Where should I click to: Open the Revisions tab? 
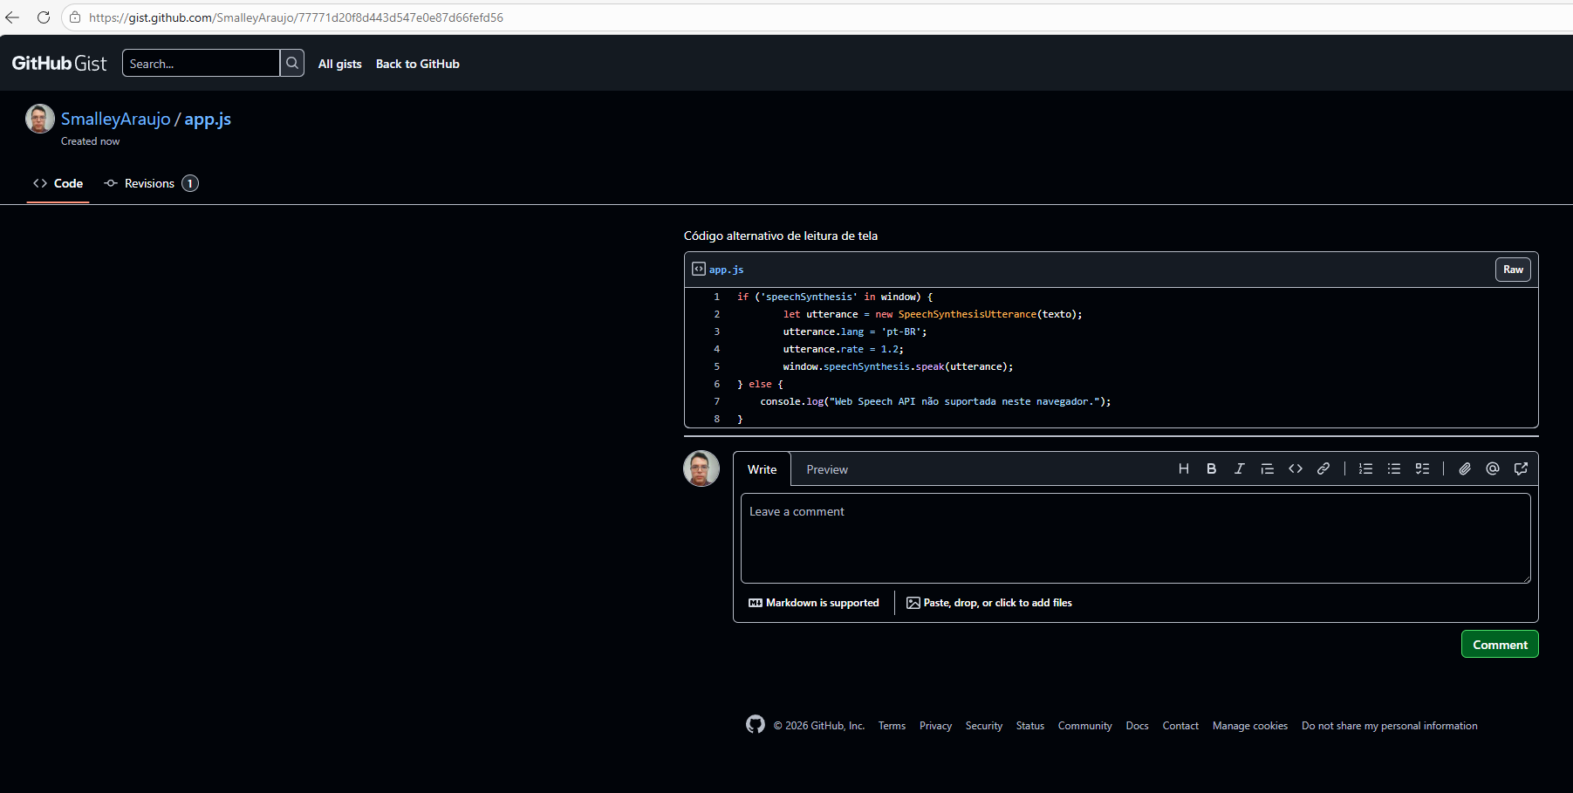(x=151, y=183)
